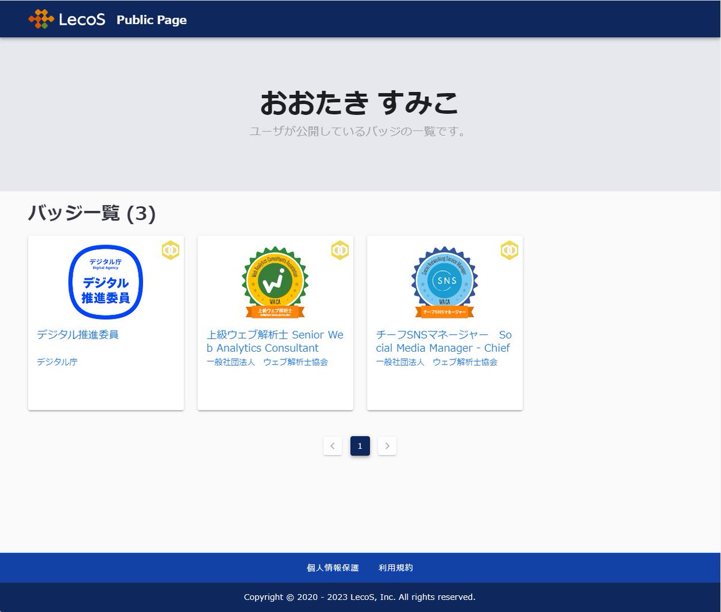This screenshot has height=612, width=721.
Task: Open the green 上級ウェブ解析士 badge image
Action: pyautogui.click(x=275, y=282)
